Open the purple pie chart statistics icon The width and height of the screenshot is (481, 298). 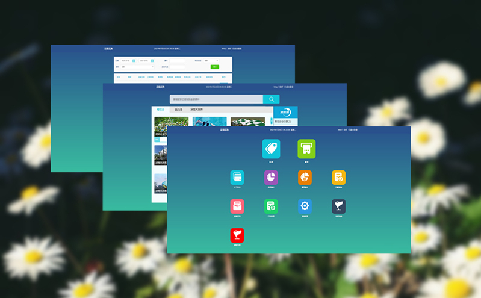tap(271, 177)
